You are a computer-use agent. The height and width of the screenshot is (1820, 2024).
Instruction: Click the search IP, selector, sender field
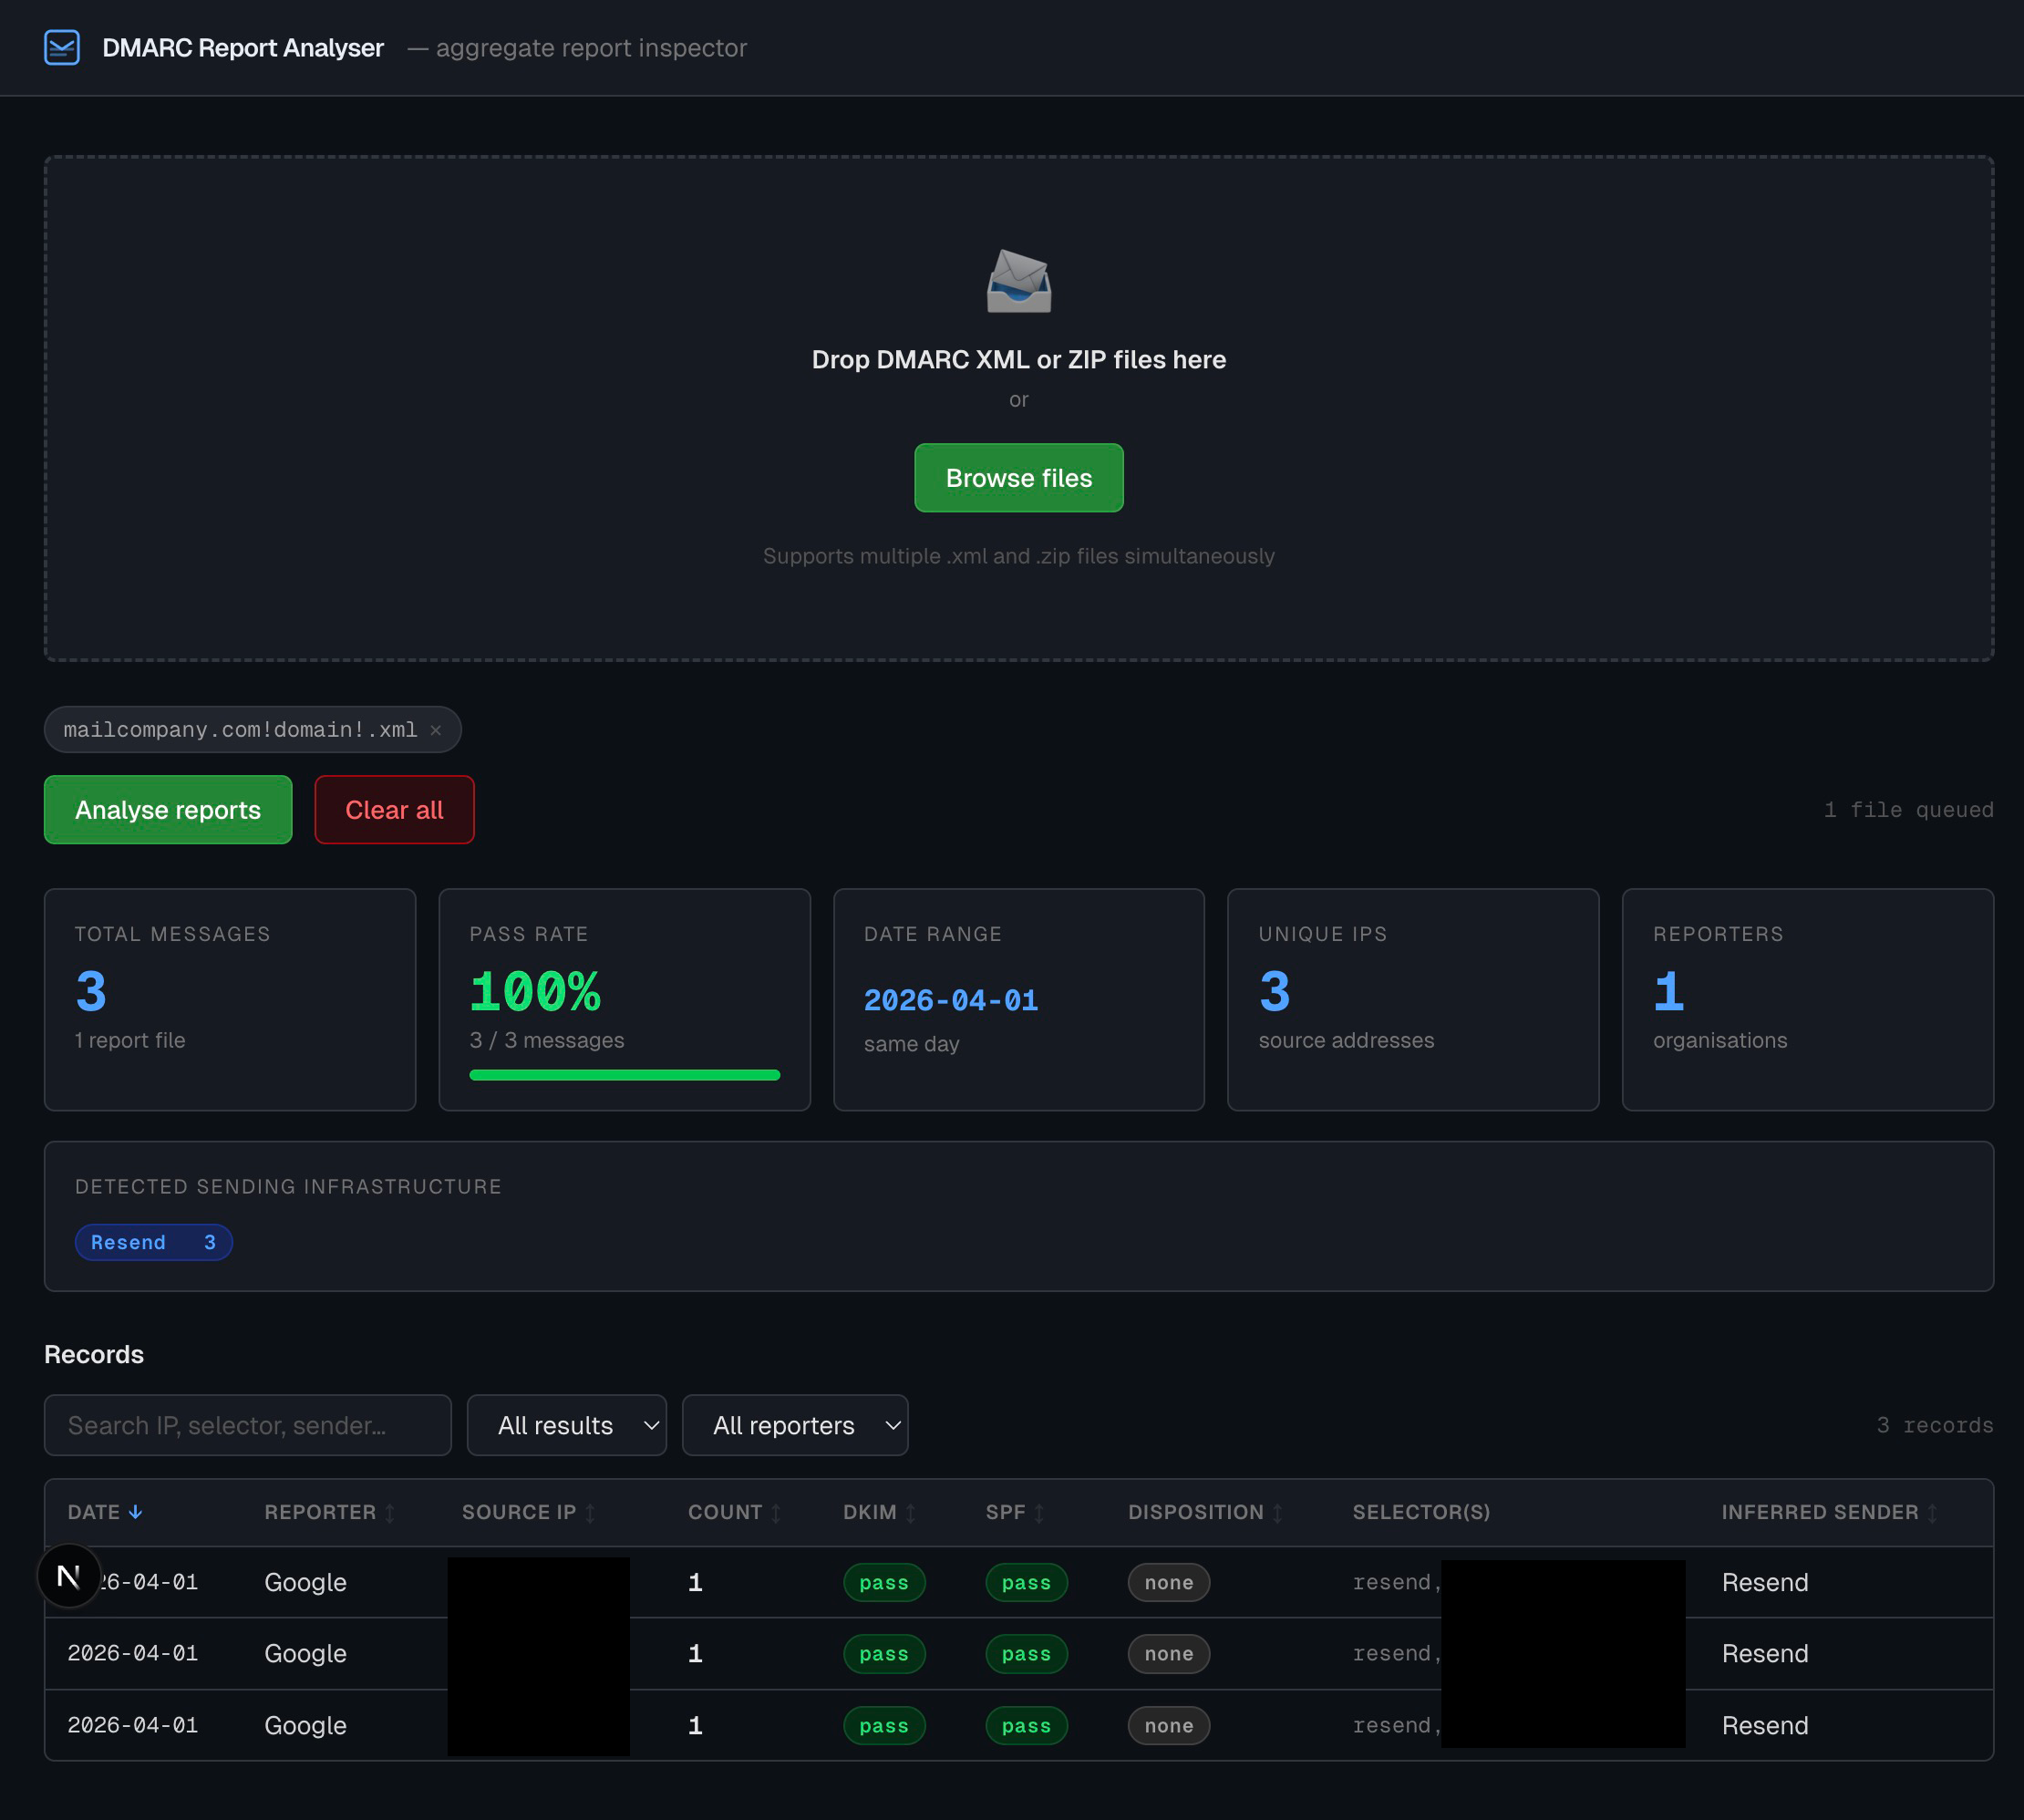pyautogui.click(x=247, y=1424)
